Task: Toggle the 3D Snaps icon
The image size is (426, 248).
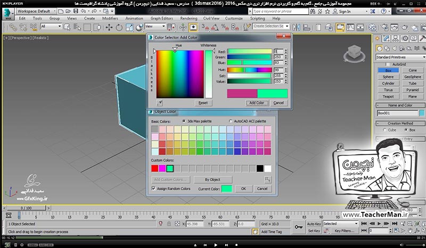Action: 205,27
